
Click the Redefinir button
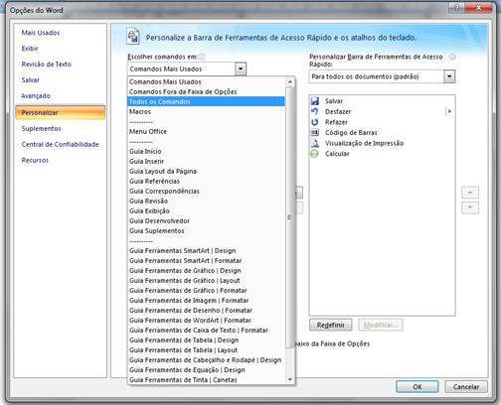pos(331,325)
